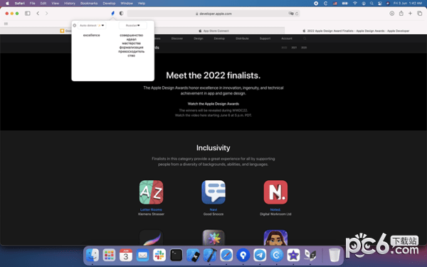Image resolution: width=427 pixels, height=267 pixels.
Task: Show the tab overview icon
Action: 420,13
